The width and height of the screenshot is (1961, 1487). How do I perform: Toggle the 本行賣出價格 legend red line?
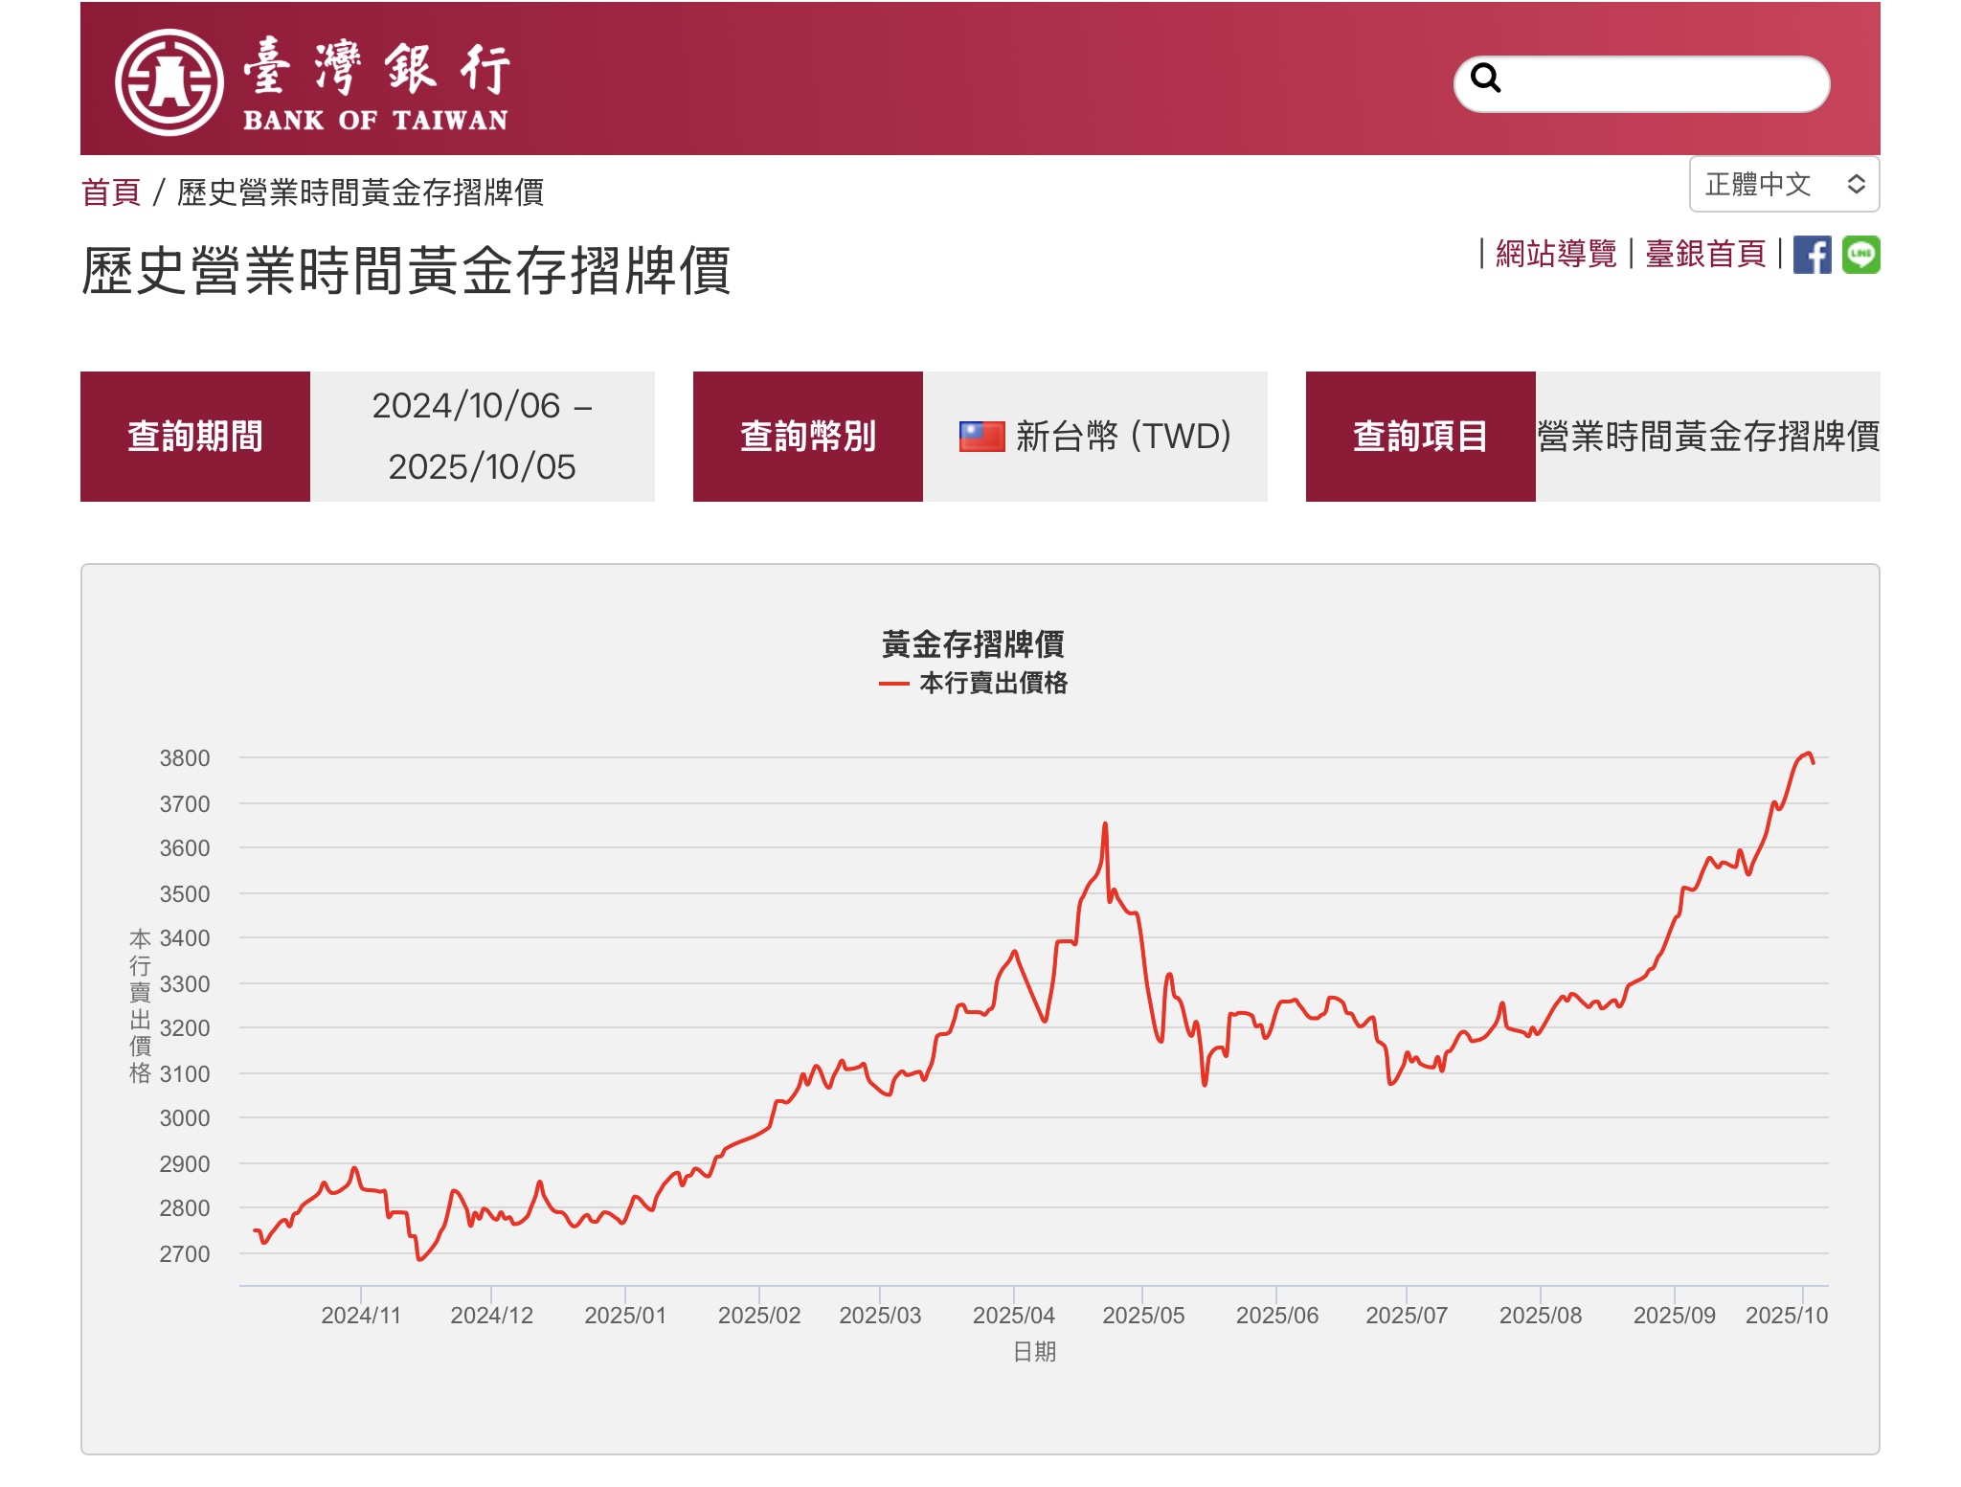[x=893, y=684]
